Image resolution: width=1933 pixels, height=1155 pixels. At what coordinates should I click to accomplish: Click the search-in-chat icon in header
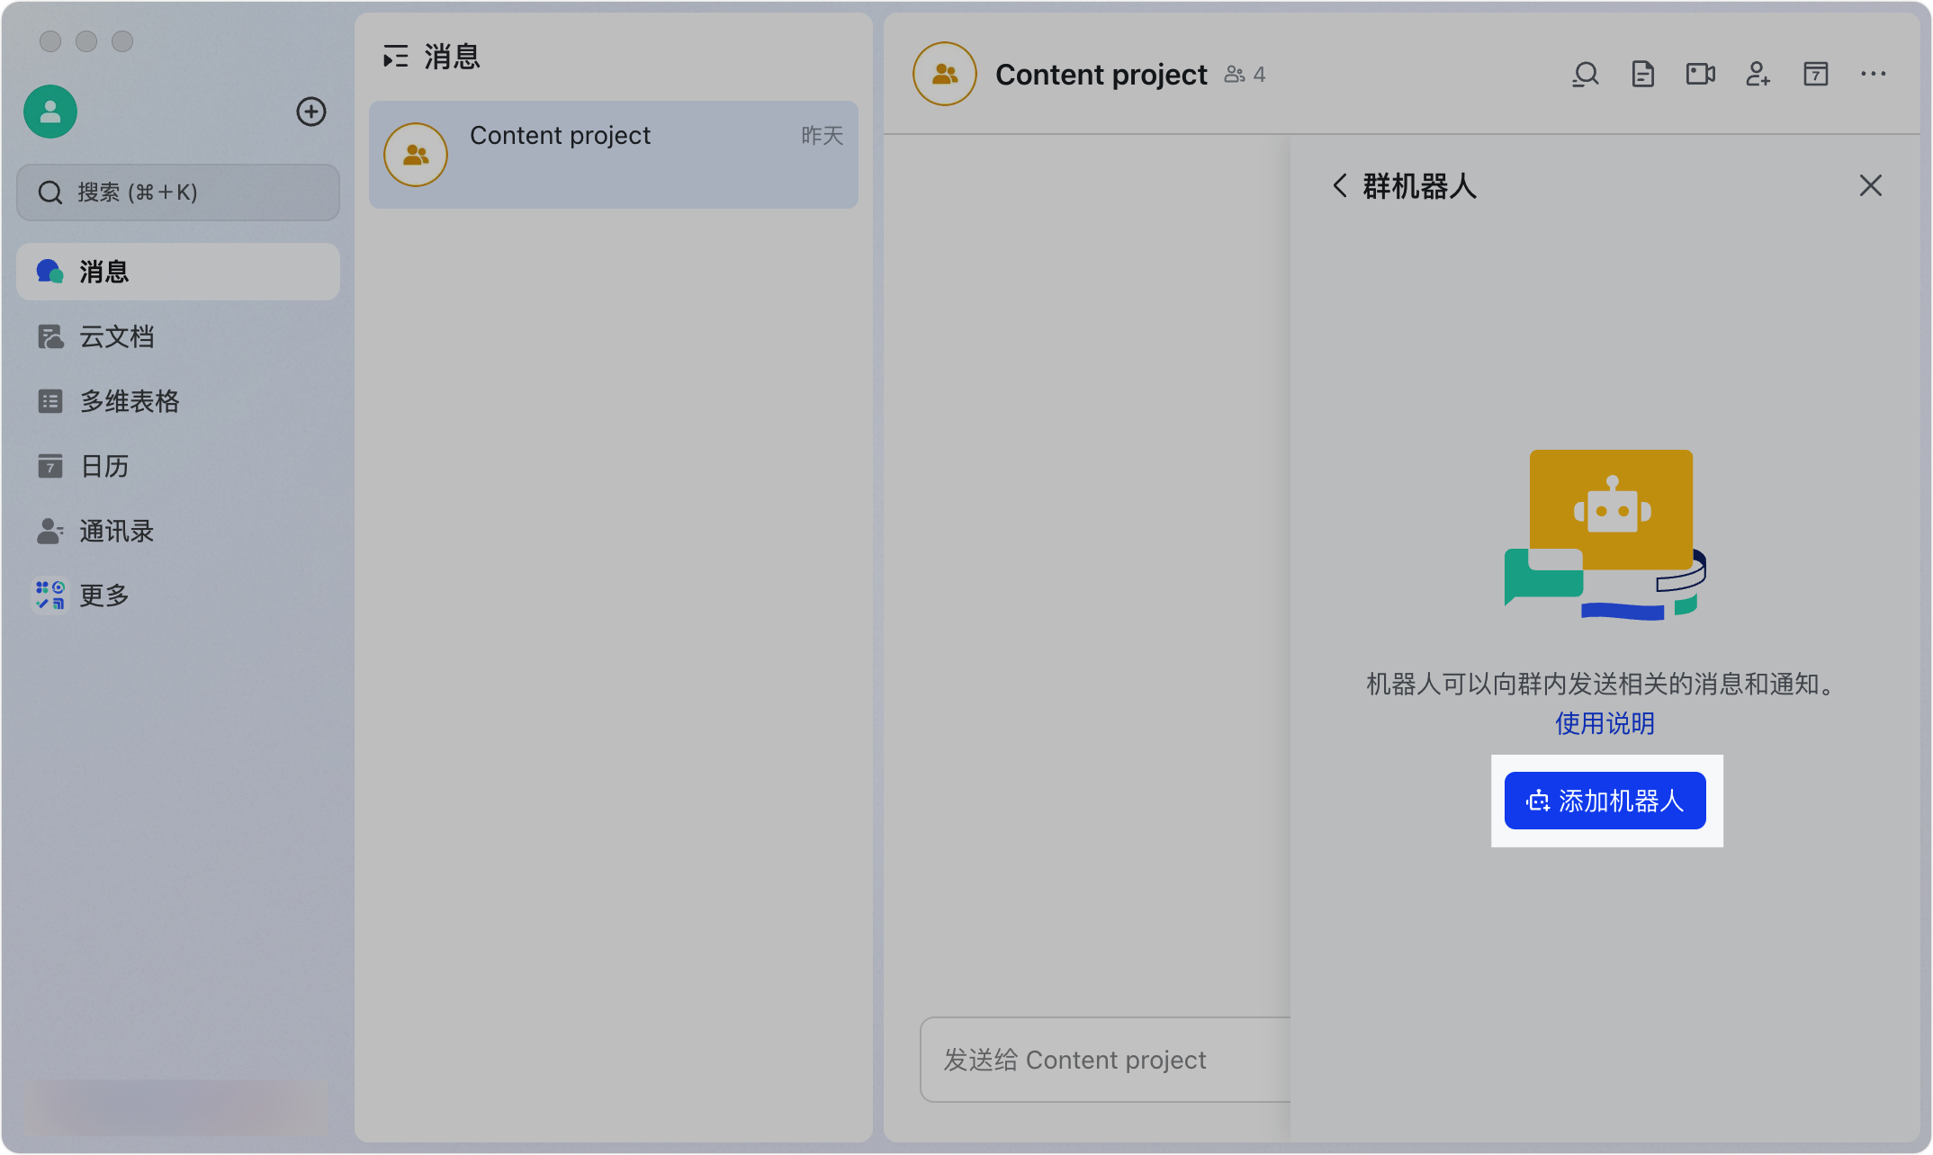point(1586,75)
